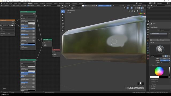Open the File menu

click(4, 3)
